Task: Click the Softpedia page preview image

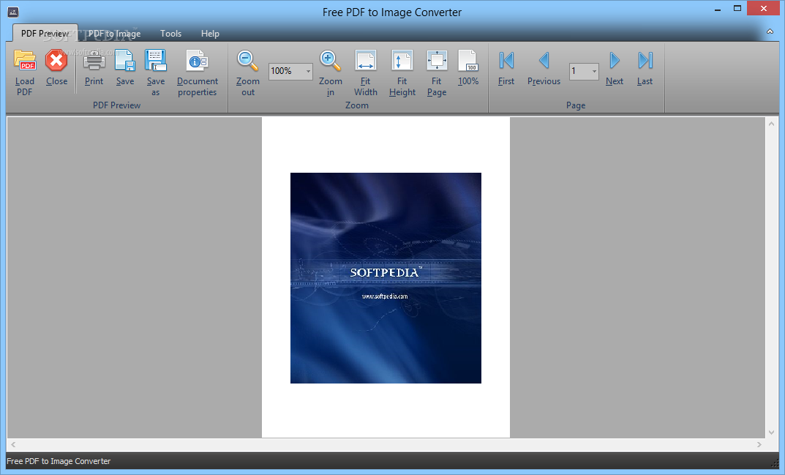Action: click(386, 278)
